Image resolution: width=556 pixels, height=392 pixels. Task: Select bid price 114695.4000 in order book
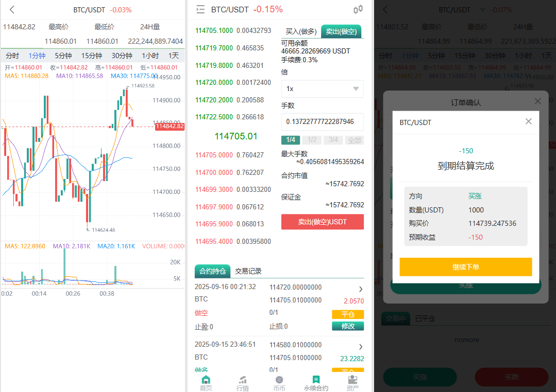pos(214,241)
